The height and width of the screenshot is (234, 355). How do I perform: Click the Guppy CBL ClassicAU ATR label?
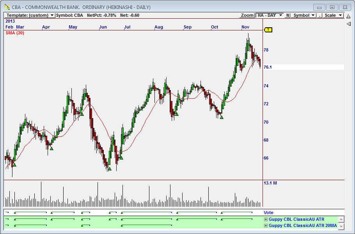coord(296,219)
